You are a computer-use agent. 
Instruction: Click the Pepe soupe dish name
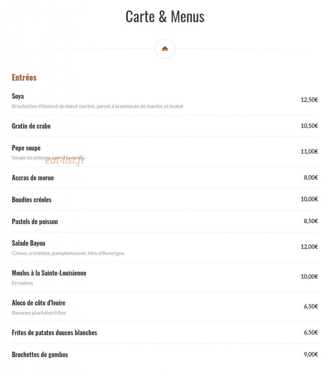[26, 148]
